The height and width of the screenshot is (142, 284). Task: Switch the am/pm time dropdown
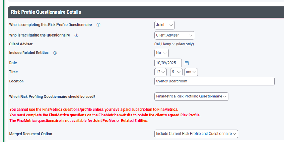click(191, 72)
